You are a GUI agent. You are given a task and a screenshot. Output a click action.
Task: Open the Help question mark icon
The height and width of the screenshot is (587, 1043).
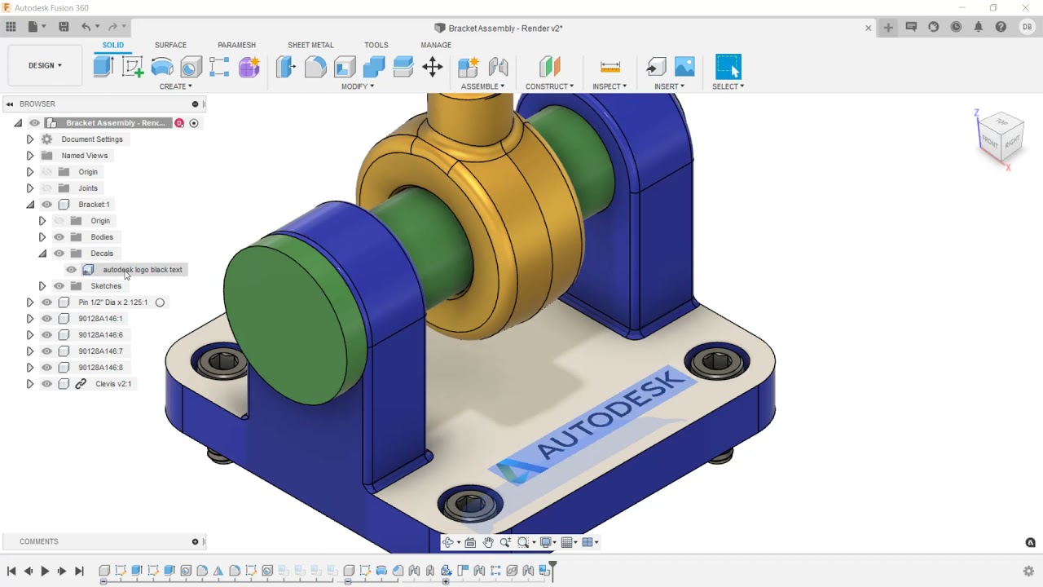[1000, 27]
